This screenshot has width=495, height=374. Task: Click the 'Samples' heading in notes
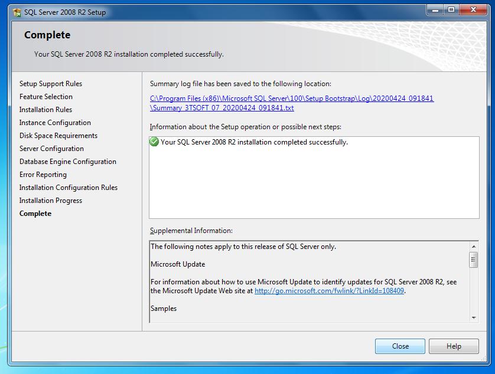[164, 309]
